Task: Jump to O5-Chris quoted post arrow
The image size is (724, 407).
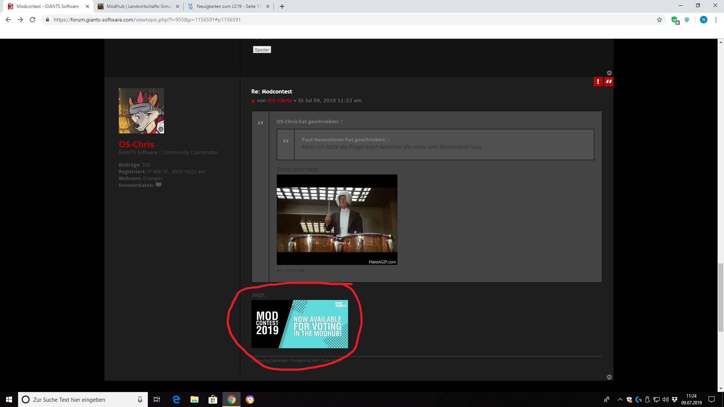Action: 342,122
